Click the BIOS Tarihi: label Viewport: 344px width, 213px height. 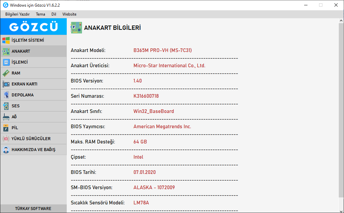tap(83, 172)
